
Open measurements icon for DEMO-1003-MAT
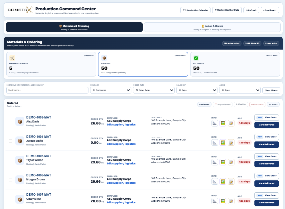214,123
